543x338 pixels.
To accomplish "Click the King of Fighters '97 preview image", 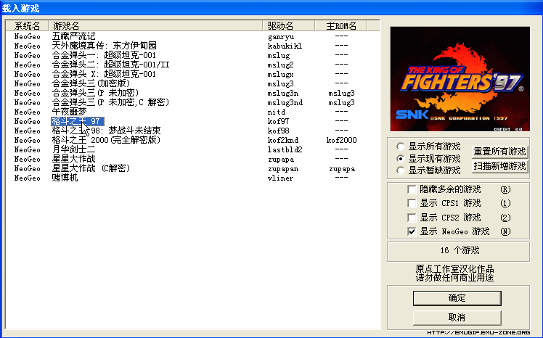I will 460,79.
